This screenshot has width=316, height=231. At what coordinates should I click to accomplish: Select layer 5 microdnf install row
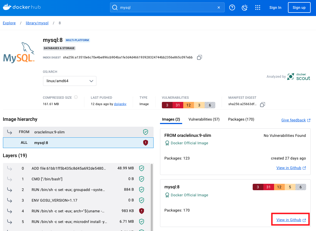click(76, 222)
